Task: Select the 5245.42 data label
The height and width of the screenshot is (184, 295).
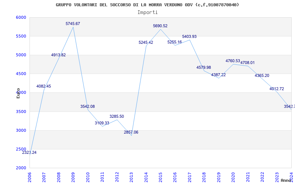Action: click(146, 42)
